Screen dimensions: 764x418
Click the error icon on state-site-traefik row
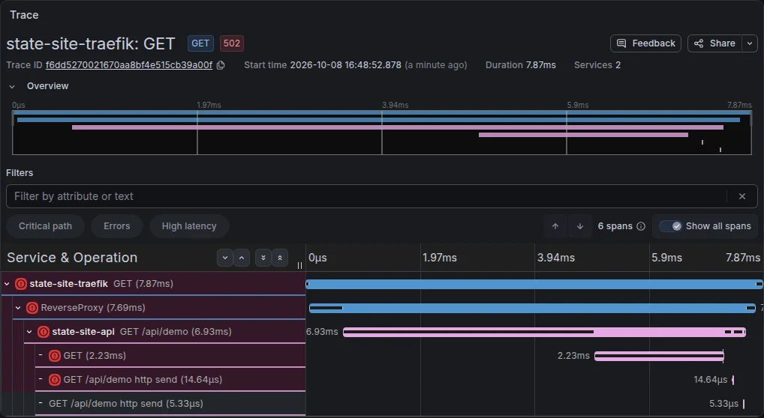pos(21,284)
